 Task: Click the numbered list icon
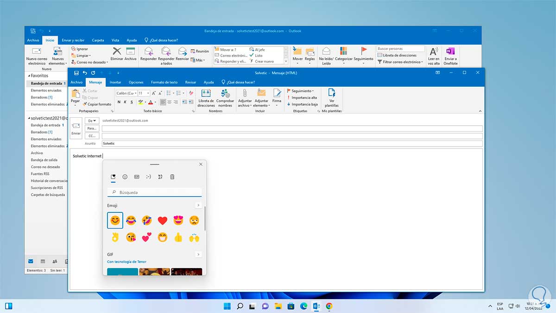[x=178, y=93]
